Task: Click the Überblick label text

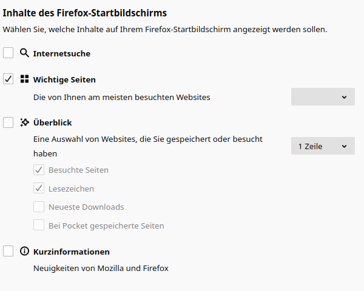Action: click(x=52, y=122)
